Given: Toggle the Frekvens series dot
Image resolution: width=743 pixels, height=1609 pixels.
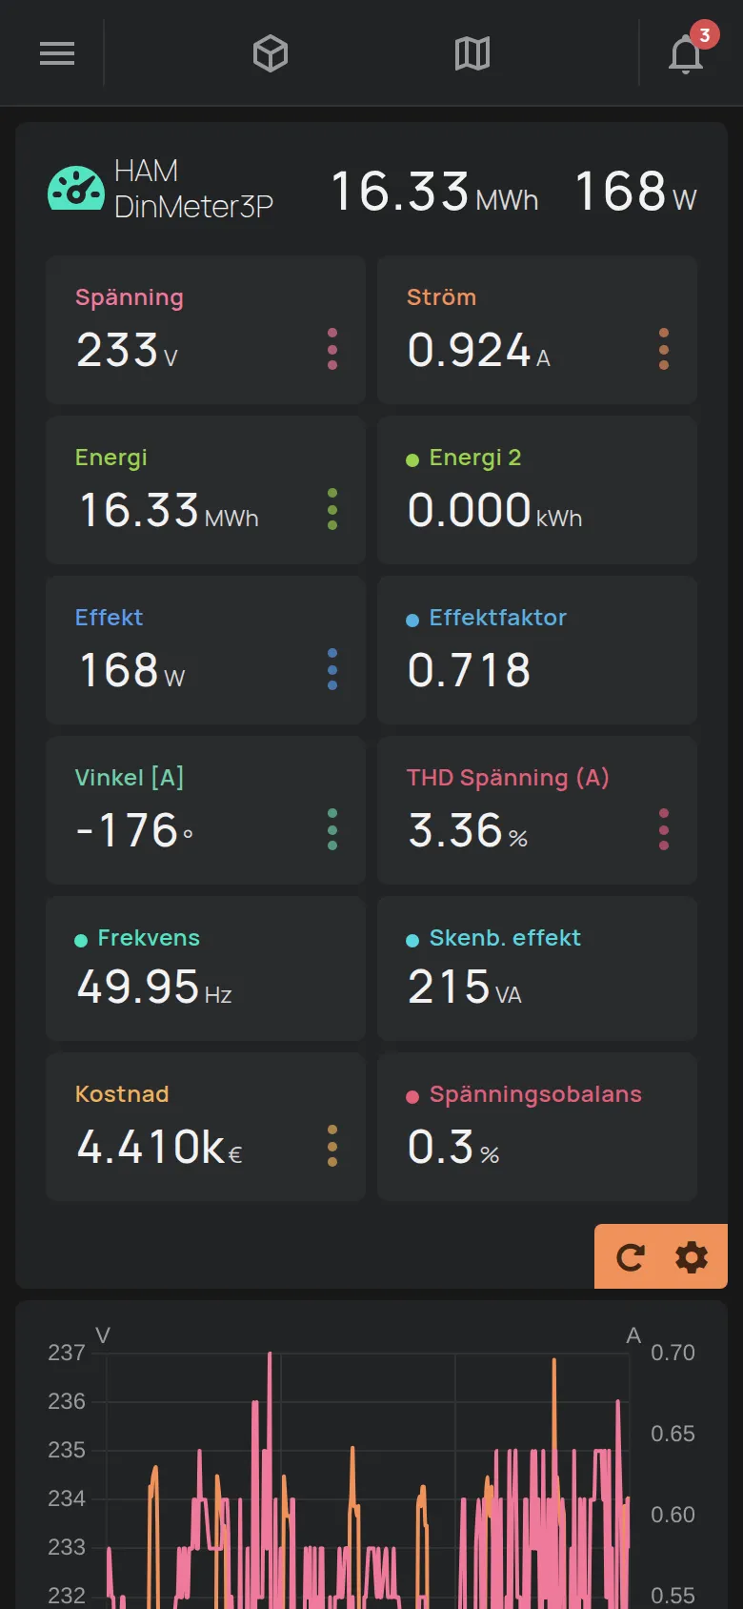Looking at the screenshot, I should (x=81, y=941).
